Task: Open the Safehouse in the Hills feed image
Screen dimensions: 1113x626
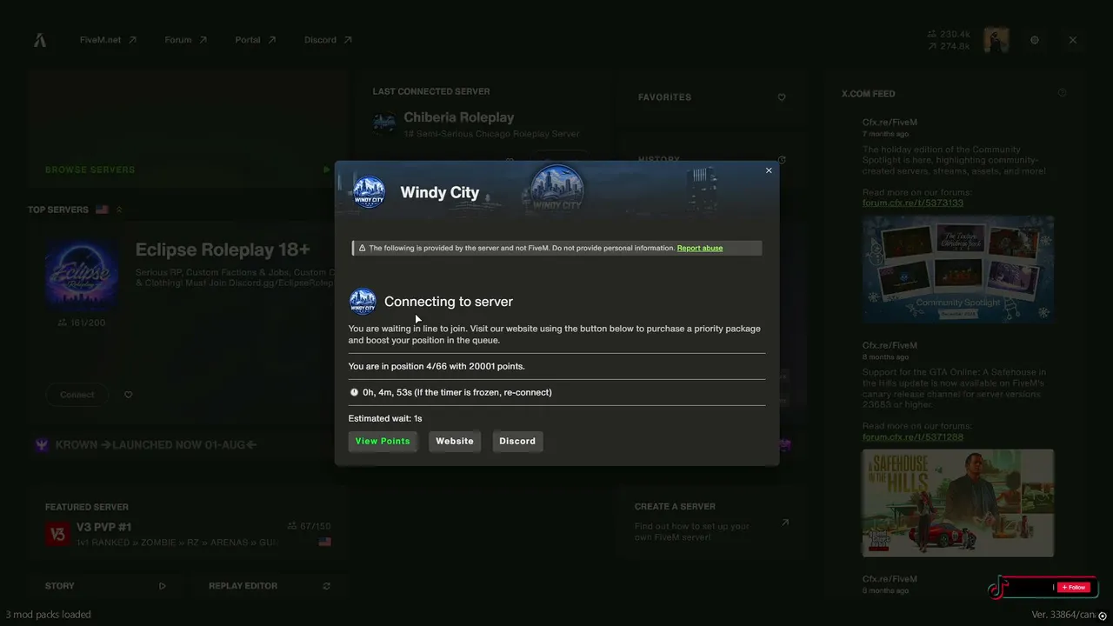Action: [958, 503]
